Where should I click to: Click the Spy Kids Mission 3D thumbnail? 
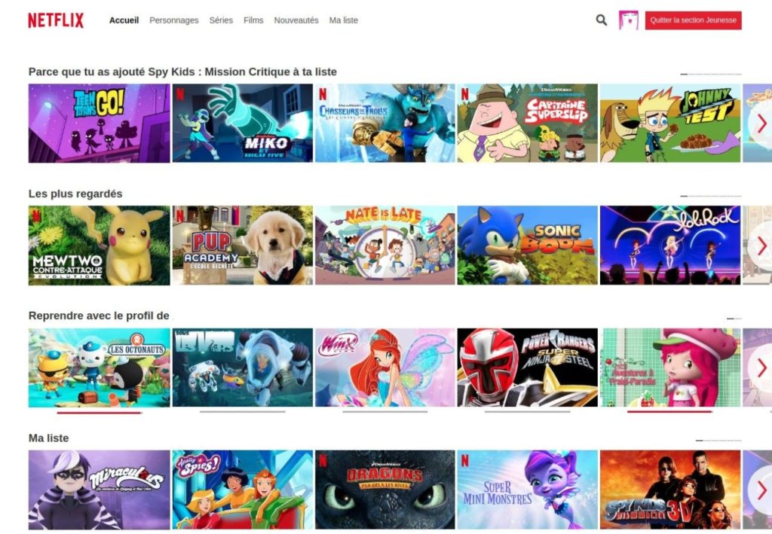[670, 490]
